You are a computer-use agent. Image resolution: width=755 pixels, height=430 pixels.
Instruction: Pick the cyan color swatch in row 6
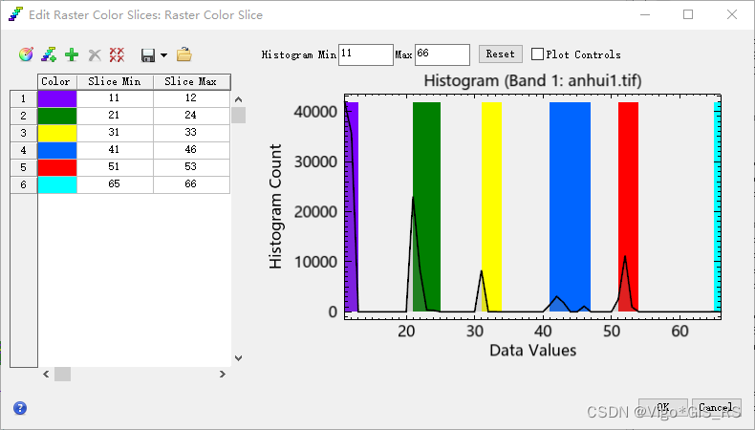(57, 185)
